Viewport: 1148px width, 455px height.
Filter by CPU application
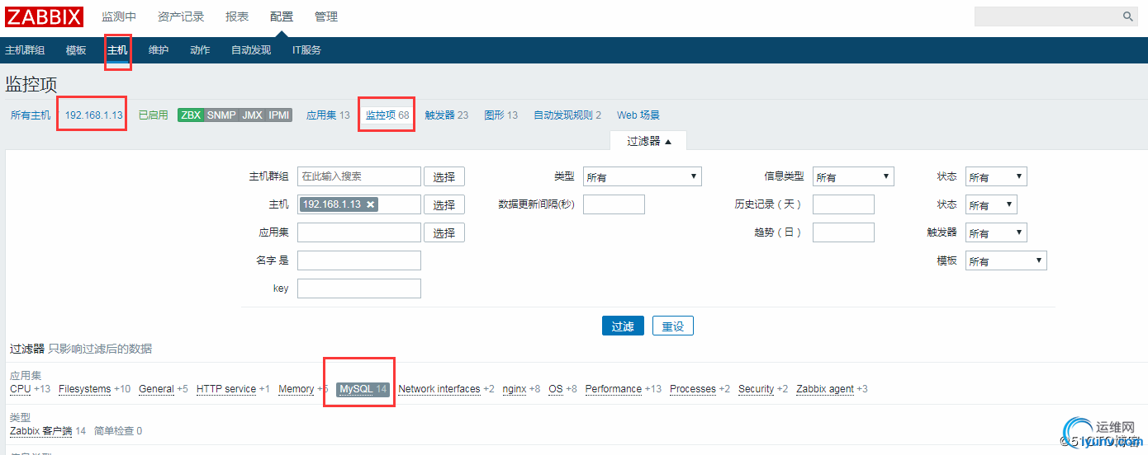(20, 389)
